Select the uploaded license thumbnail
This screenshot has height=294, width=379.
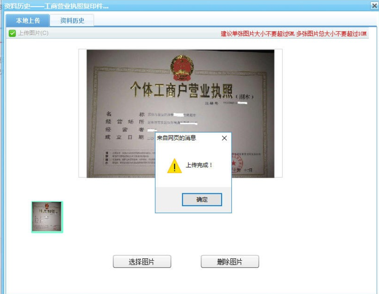point(47,216)
